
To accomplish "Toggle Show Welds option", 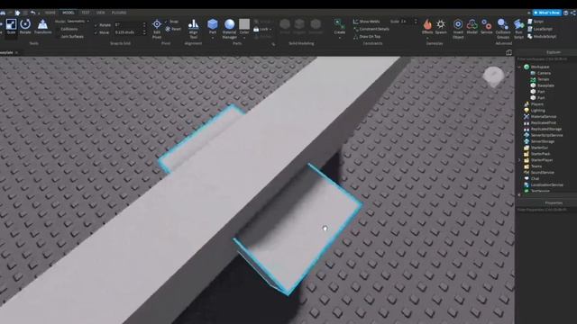I will [367, 22].
